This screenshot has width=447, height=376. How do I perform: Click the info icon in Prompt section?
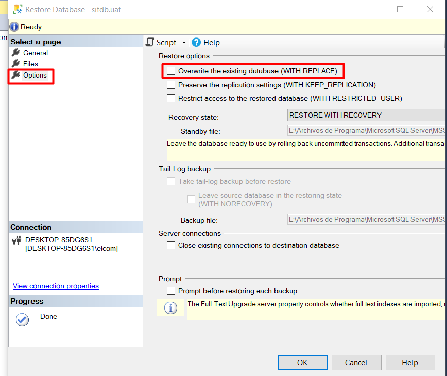point(171,308)
